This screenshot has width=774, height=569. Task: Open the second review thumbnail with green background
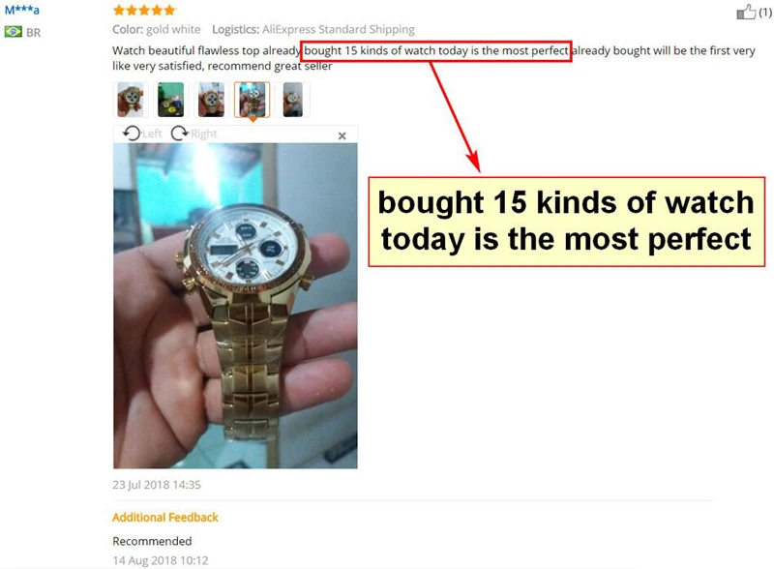pyautogui.click(x=171, y=100)
